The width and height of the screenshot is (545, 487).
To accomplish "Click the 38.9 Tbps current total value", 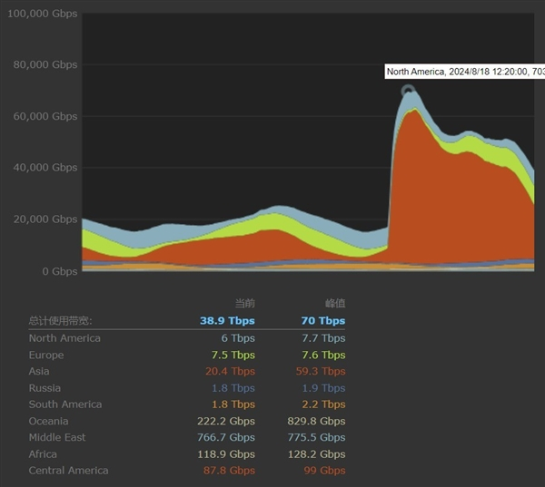I will pos(227,320).
